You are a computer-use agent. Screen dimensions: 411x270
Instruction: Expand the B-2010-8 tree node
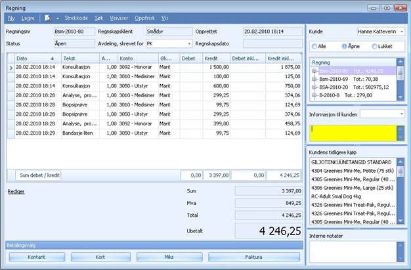pyautogui.click(x=314, y=95)
